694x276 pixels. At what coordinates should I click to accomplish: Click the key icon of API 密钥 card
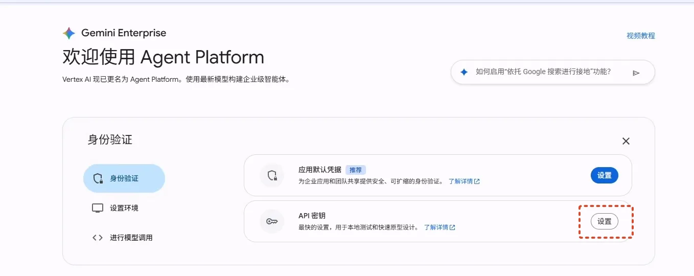(271, 222)
